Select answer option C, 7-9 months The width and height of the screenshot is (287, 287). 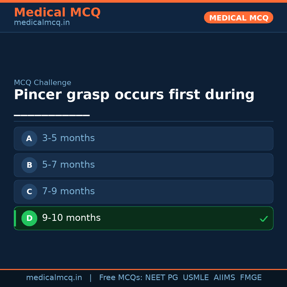coord(143,192)
